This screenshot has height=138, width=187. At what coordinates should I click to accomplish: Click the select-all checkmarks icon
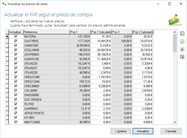(182, 34)
